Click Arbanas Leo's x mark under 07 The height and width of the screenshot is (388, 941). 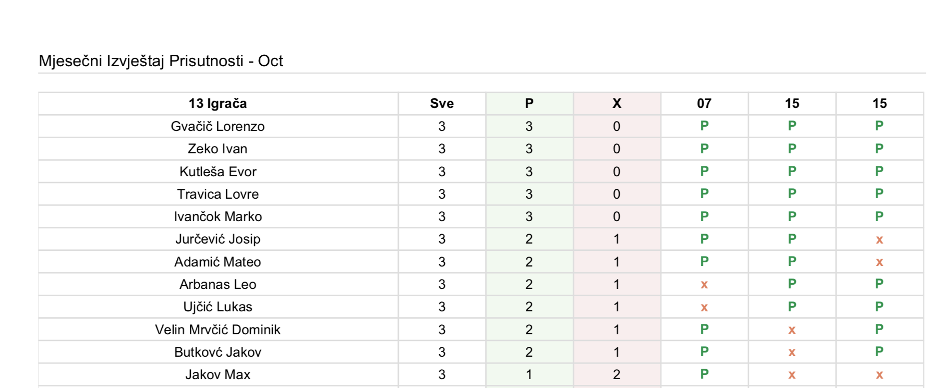(x=704, y=285)
